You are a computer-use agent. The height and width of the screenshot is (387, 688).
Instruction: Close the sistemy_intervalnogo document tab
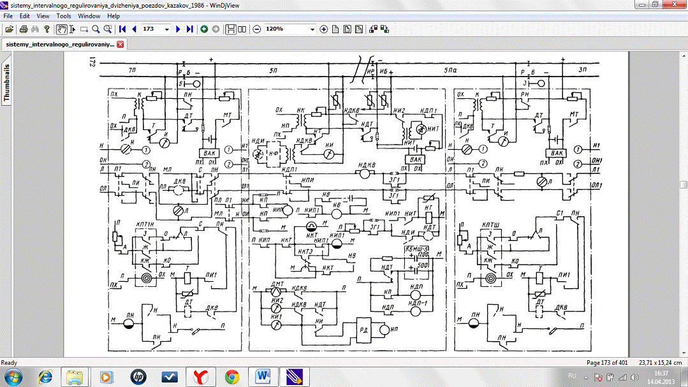119,44
